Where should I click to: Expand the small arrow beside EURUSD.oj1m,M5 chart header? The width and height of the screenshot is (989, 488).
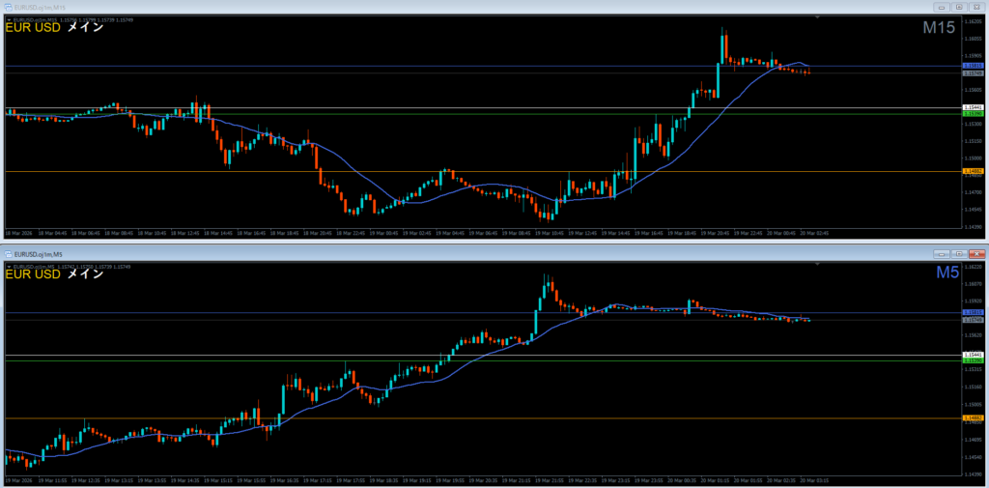coord(8,267)
